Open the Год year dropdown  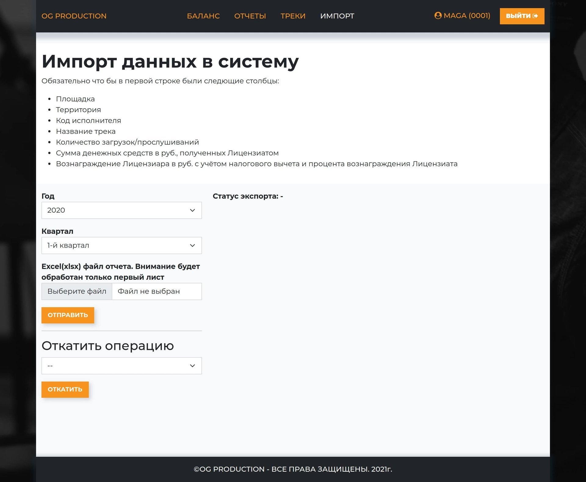tap(121, 210)
